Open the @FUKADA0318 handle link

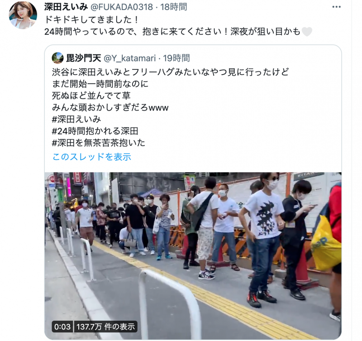[122, 7]
